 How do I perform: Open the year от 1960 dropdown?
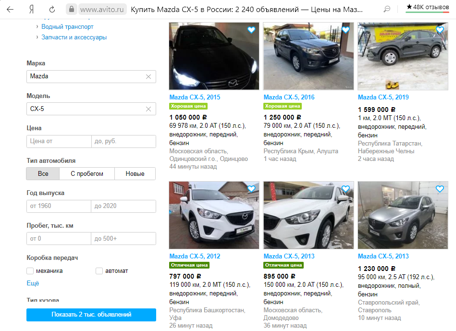(59, 206)
